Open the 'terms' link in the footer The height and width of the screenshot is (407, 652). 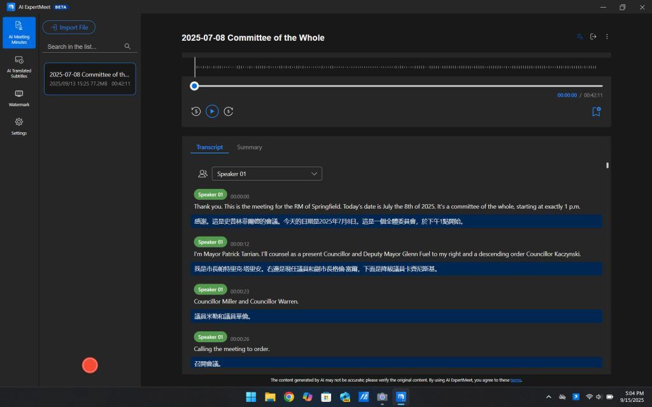[x=516, y=380]
